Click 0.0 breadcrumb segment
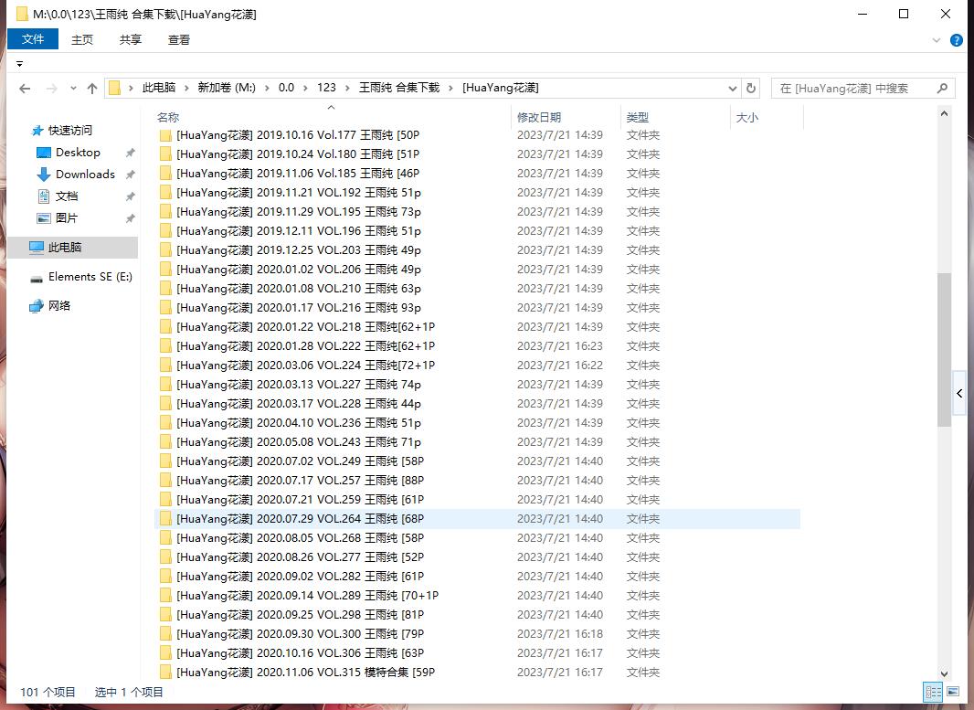 (286, 88)
